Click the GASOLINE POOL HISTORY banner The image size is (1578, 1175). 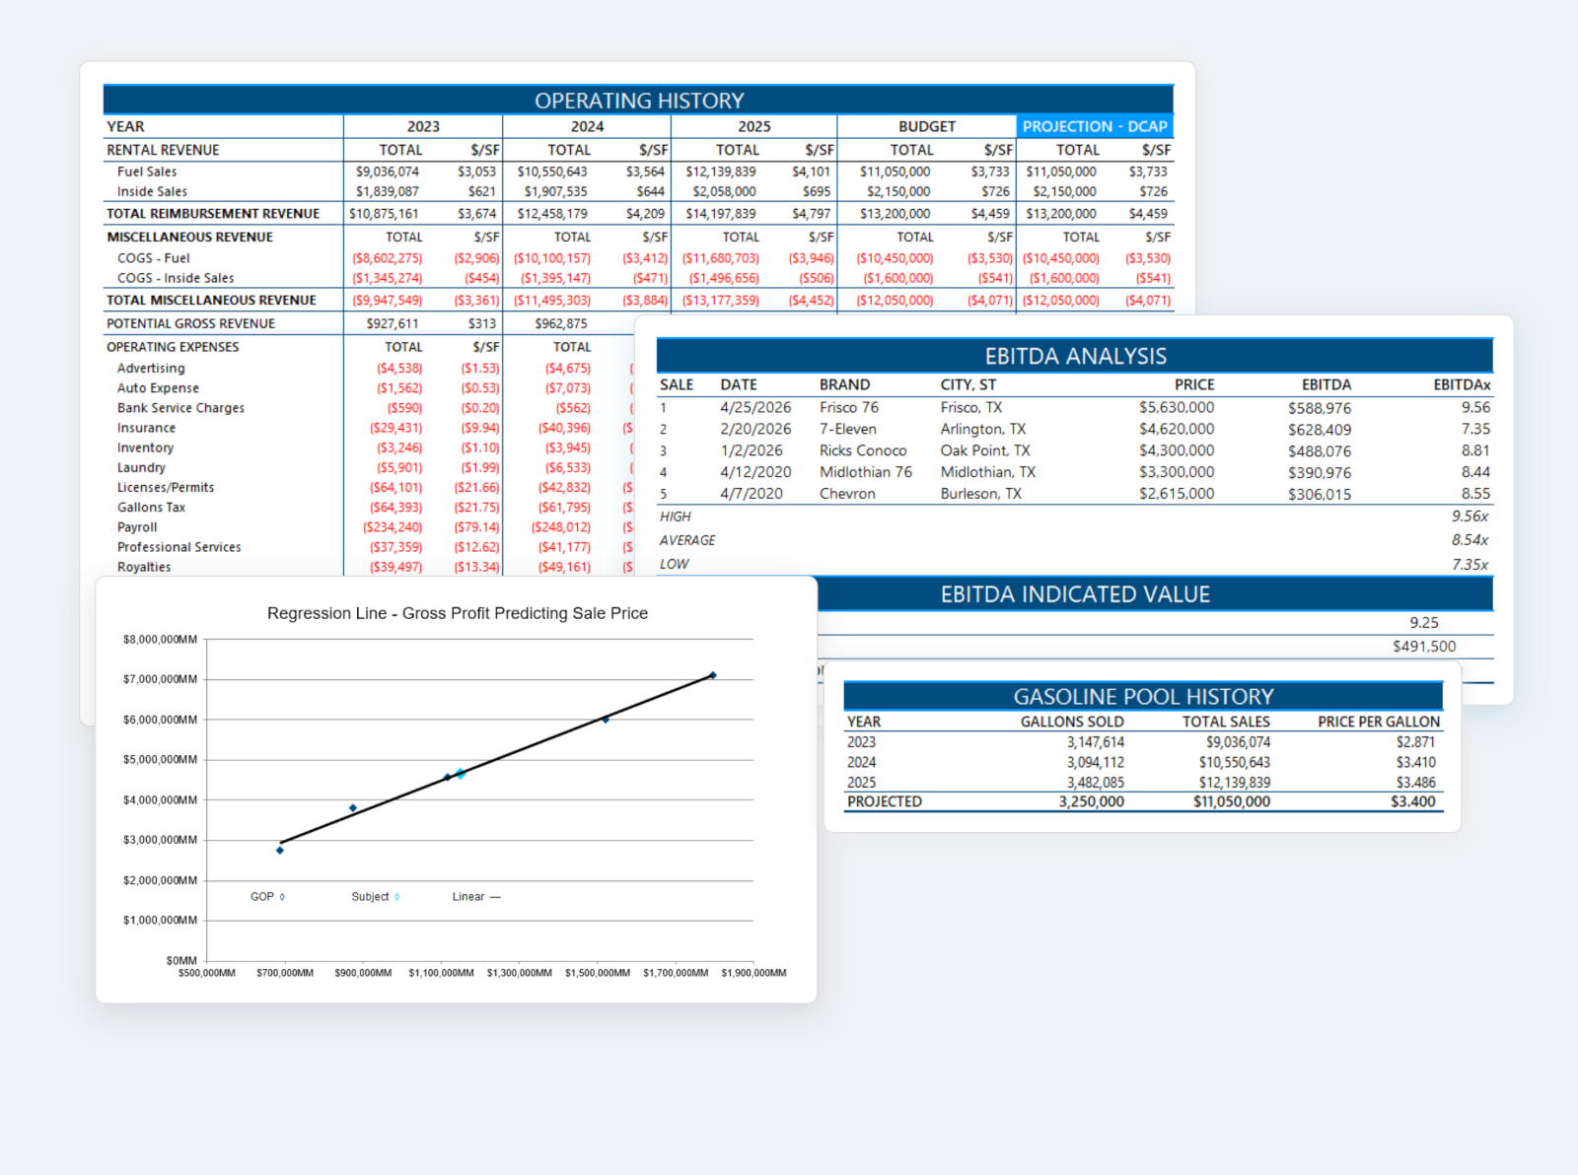coord(1143,696)
